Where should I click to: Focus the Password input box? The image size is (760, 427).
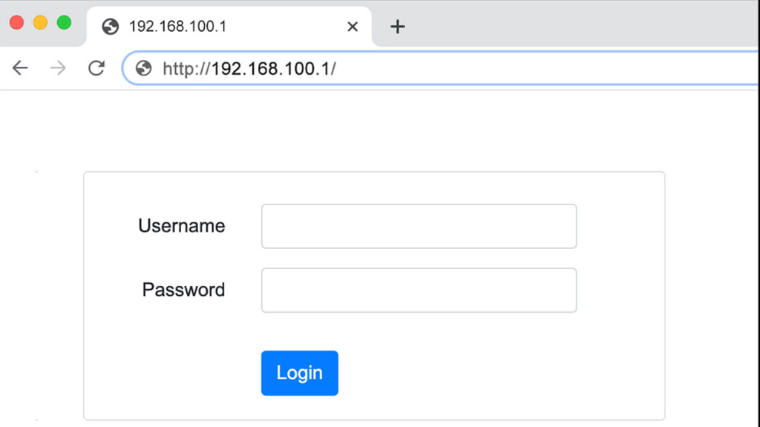click(x=419, y=290)
